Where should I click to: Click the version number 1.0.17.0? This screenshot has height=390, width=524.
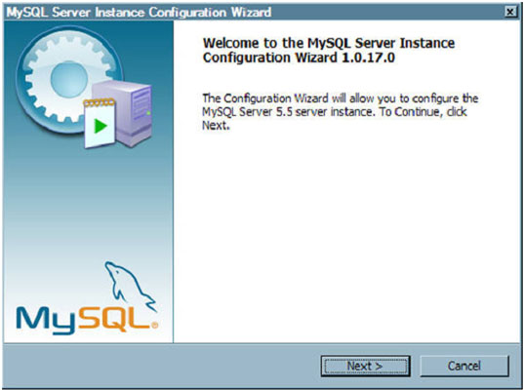point(368,58)
